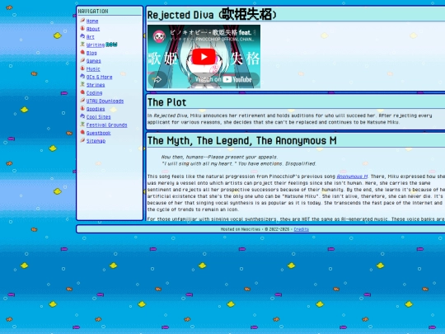
Task: Click Watch on YouTube button
Action: (x=223, y=79)
